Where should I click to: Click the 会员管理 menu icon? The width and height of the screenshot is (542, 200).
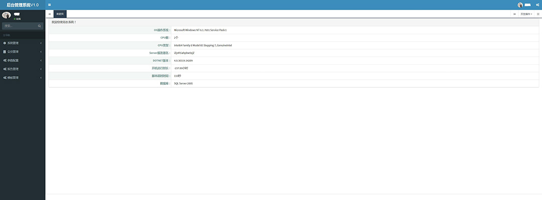(x=5, y=52)
